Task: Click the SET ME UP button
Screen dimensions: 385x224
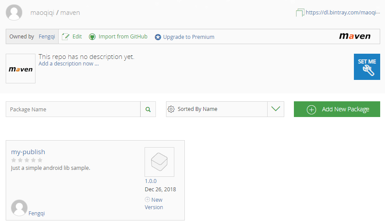Action: click(367, 67)
